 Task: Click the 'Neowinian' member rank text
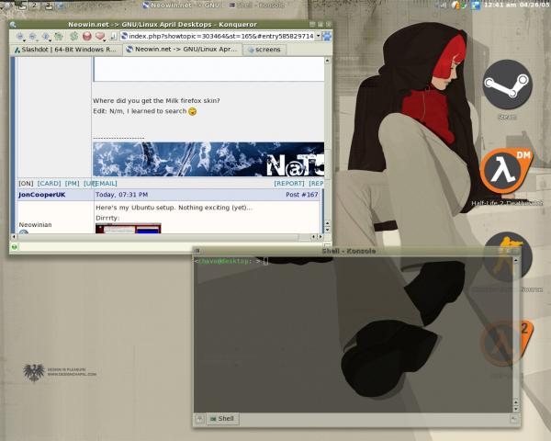click(x=35, y=225)
